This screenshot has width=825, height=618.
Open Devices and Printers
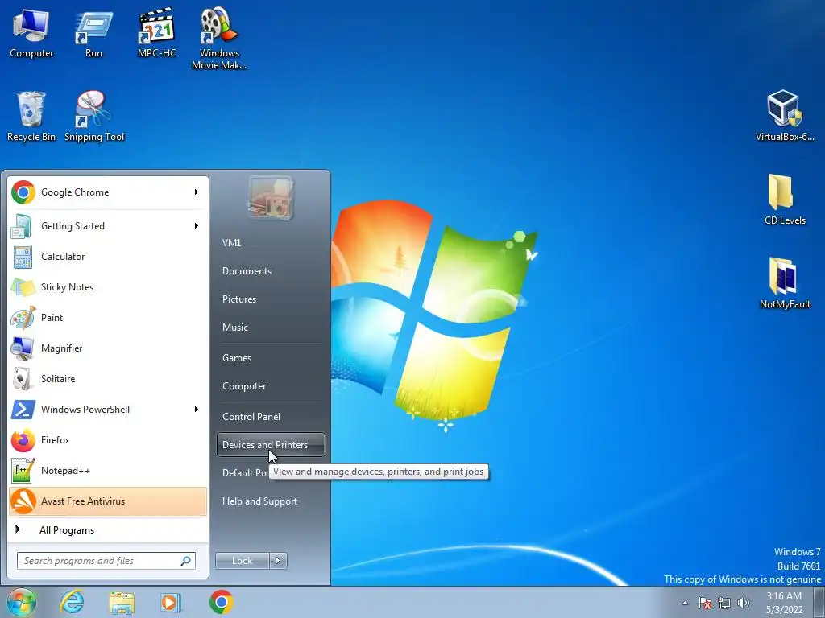(x=271, y=444)
